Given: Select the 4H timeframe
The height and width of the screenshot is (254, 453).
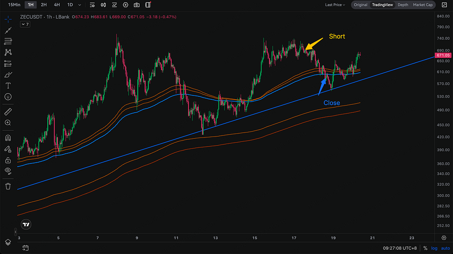Looking at the screenshot, I should (57, 4).
